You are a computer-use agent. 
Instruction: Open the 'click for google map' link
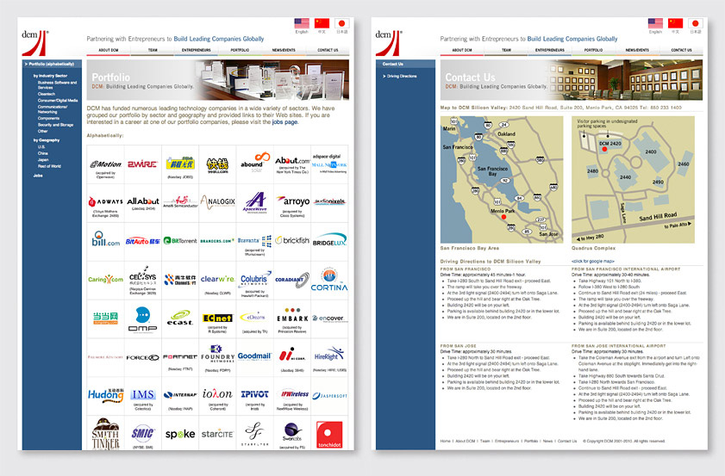(x=593, y=262)
